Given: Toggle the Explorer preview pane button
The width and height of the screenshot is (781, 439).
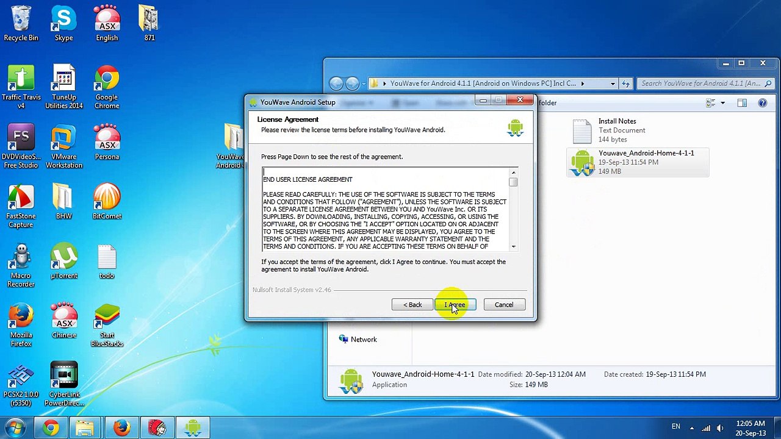Looking at the screenshot, I should click(742, 103).
